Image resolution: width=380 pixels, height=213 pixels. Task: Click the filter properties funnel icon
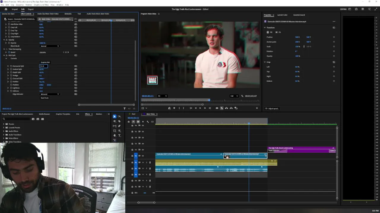click(x=124, y=109)
